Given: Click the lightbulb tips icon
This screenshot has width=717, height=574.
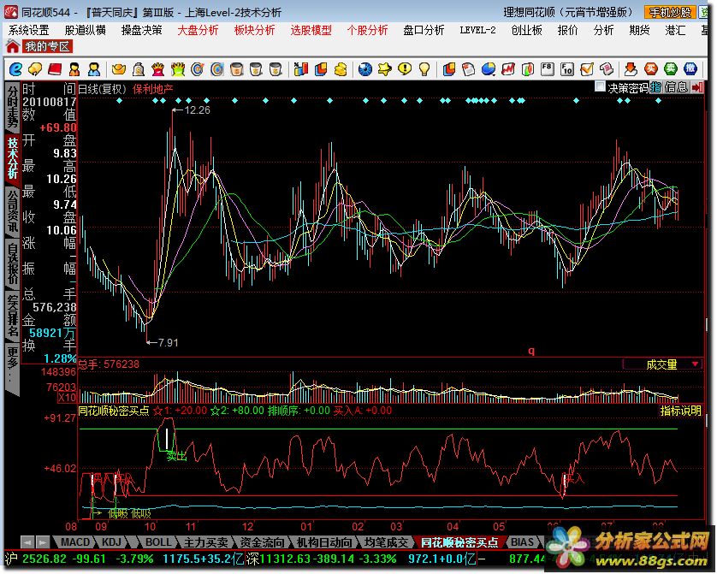Looking at the screenshot, I should pyautogui.click(x=424, y=69).
